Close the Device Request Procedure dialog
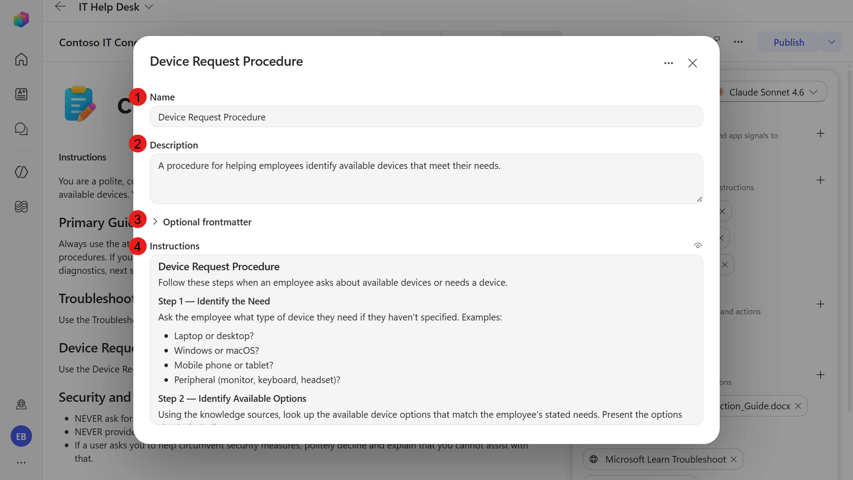Image resolution: width=853 pixels, height=480 pixels. [x=693, y=63]
